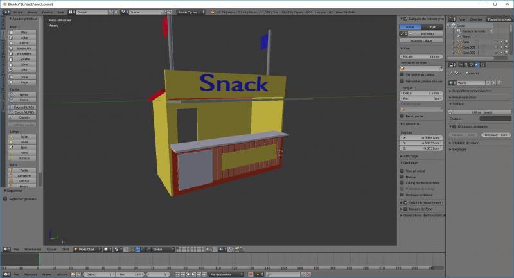This screenshot has width=514, height=278.
Task: Enable Occlusion ambiante in World panel
Action: click(452, 126)
